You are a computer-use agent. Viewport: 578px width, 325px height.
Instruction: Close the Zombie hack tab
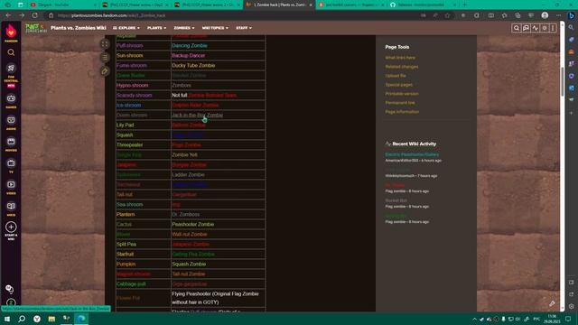pos(311,5)
